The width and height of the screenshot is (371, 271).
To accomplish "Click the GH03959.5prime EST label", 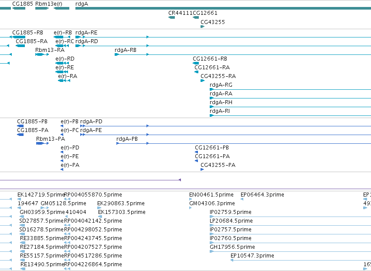I will coord(42,212).
